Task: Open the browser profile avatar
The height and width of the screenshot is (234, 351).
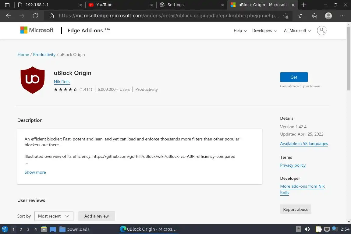Action: (328, 16)
